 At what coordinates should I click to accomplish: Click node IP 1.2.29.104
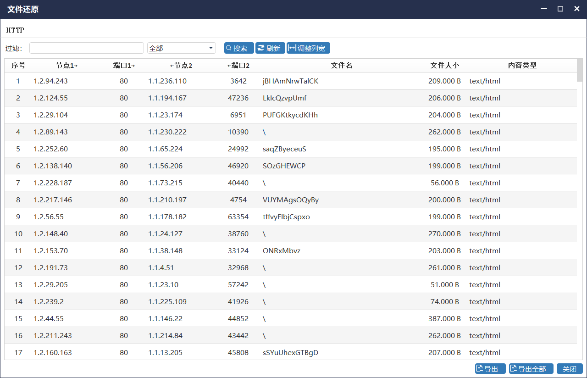50,115
